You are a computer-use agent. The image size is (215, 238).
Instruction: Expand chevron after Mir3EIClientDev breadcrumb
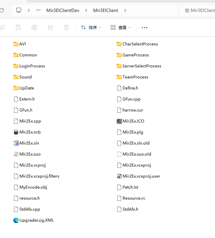point(86,10)
